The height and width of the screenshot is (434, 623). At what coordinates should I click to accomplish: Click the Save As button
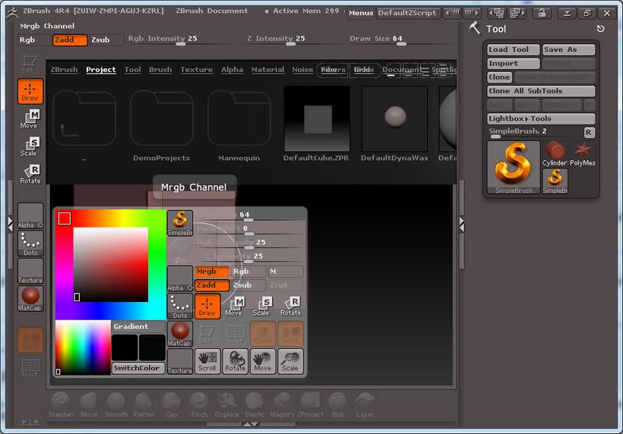(568, 49)
